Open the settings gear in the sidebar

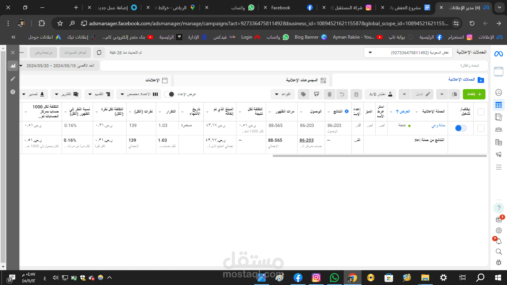coord(498,230)
